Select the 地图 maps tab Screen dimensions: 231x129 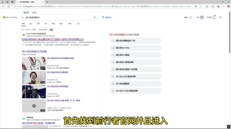click(x=61, y=24)
